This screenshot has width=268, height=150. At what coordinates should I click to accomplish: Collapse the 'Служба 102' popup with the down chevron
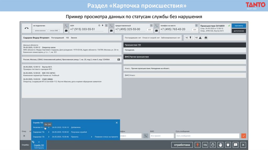[x=39, y=142]
